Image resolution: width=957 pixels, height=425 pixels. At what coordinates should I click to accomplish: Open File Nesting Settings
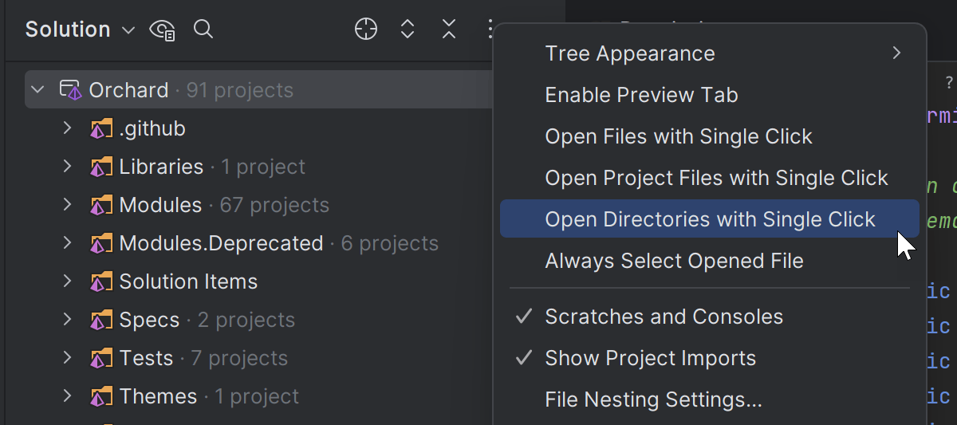tap(653, 399)
